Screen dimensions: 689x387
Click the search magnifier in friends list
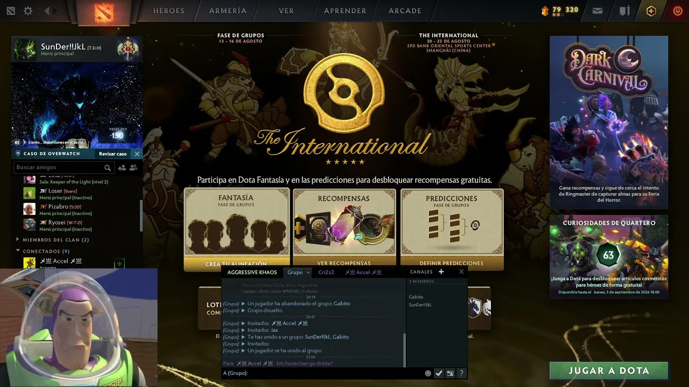(108, 168)
